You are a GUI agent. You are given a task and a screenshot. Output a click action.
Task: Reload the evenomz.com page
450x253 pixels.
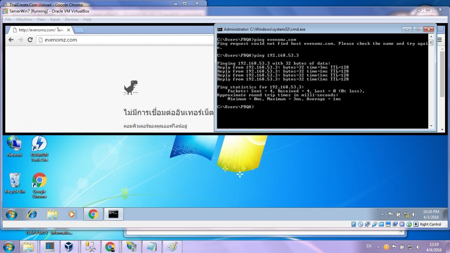point(30,40)
